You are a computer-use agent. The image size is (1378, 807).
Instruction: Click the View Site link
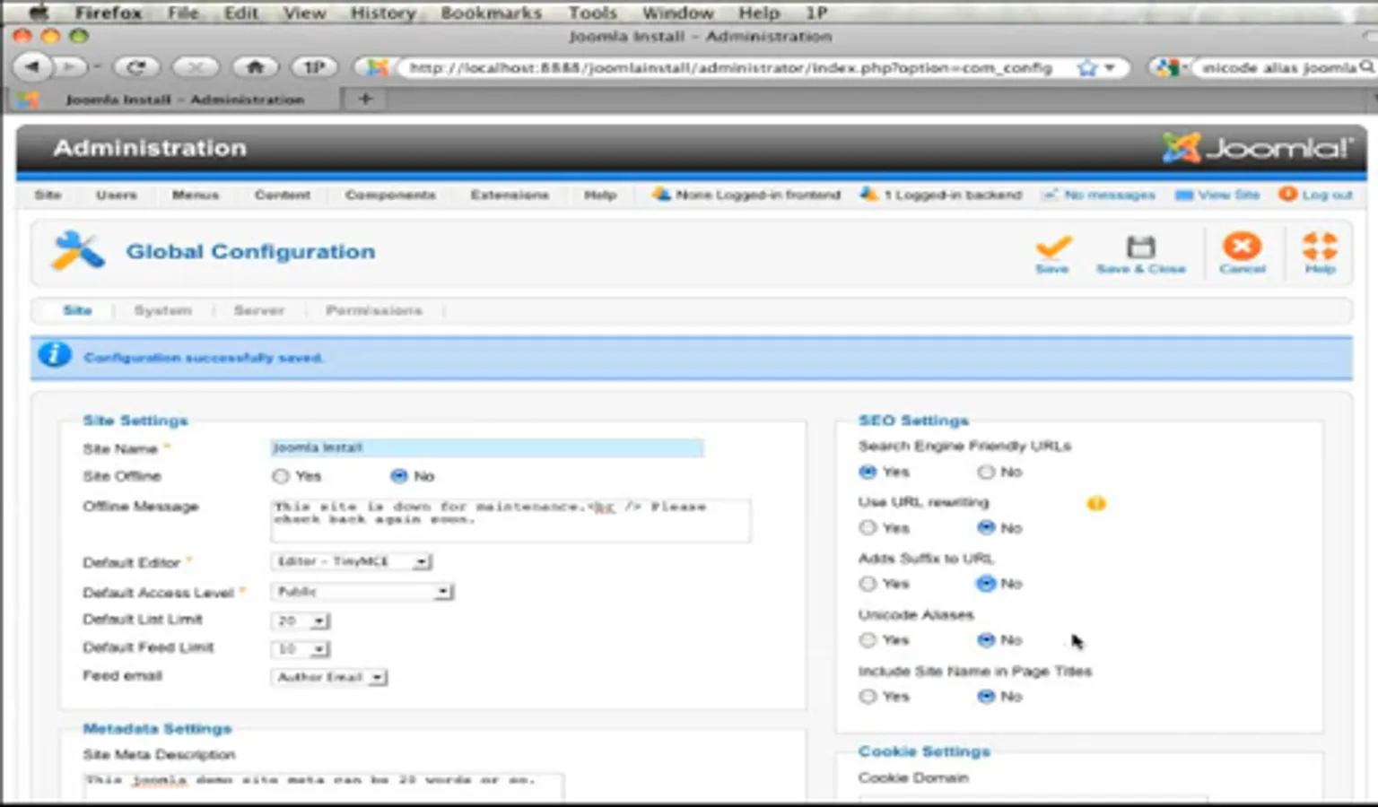coord(1228,195)
